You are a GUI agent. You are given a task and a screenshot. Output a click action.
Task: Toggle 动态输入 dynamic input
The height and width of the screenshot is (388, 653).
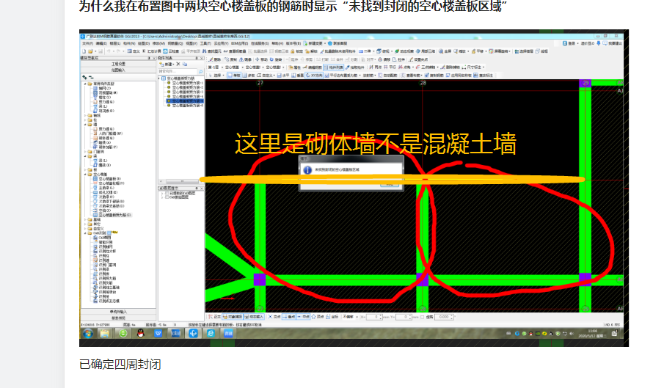coord(254,316)
